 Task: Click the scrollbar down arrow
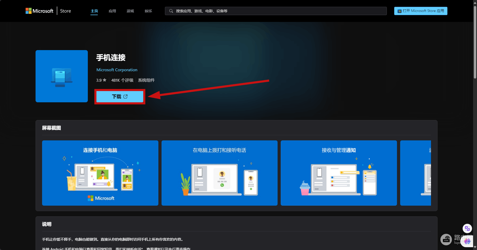(x=475, y=247)
